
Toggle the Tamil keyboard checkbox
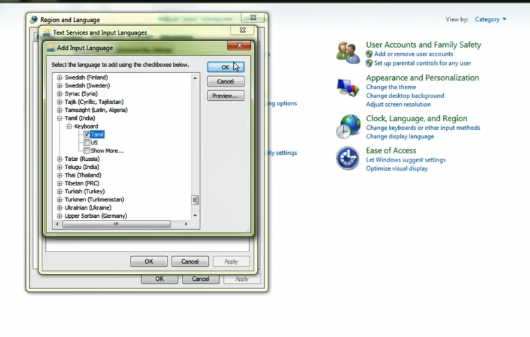[87, 134]
